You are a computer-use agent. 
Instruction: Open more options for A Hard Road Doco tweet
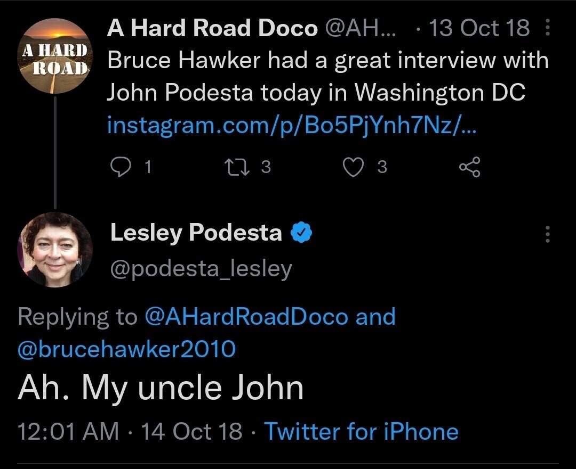coord(548,28)
